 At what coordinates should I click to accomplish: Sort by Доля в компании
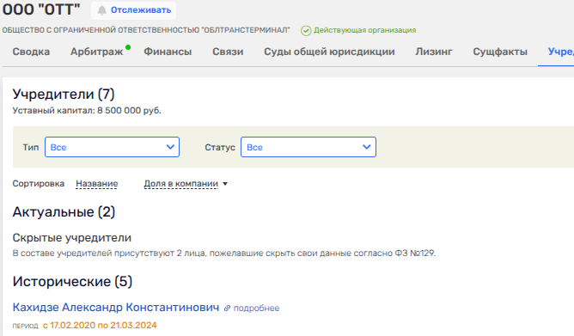pyautogui.click(x=180, y=184)
